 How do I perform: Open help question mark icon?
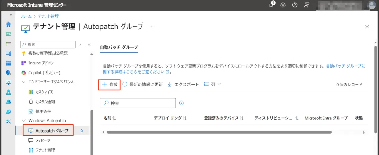pos(295,5)
